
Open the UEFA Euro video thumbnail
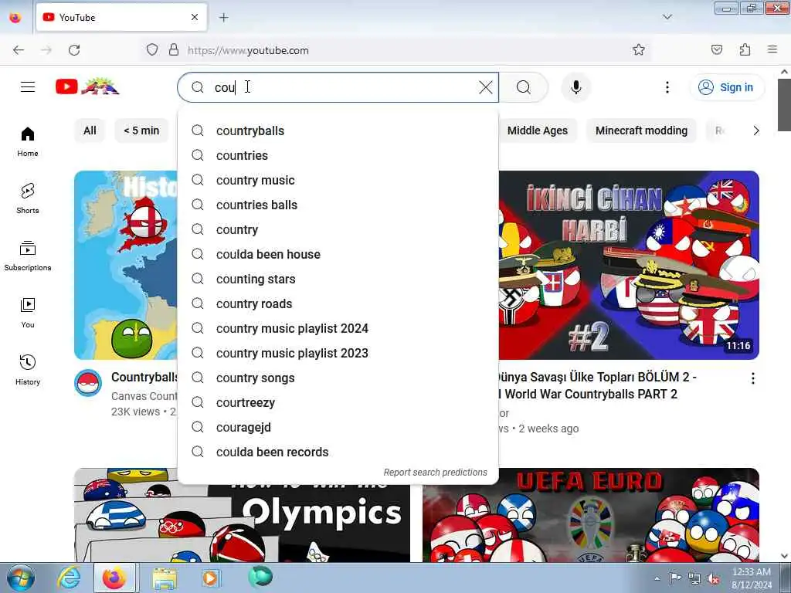[x=591, y=515]
